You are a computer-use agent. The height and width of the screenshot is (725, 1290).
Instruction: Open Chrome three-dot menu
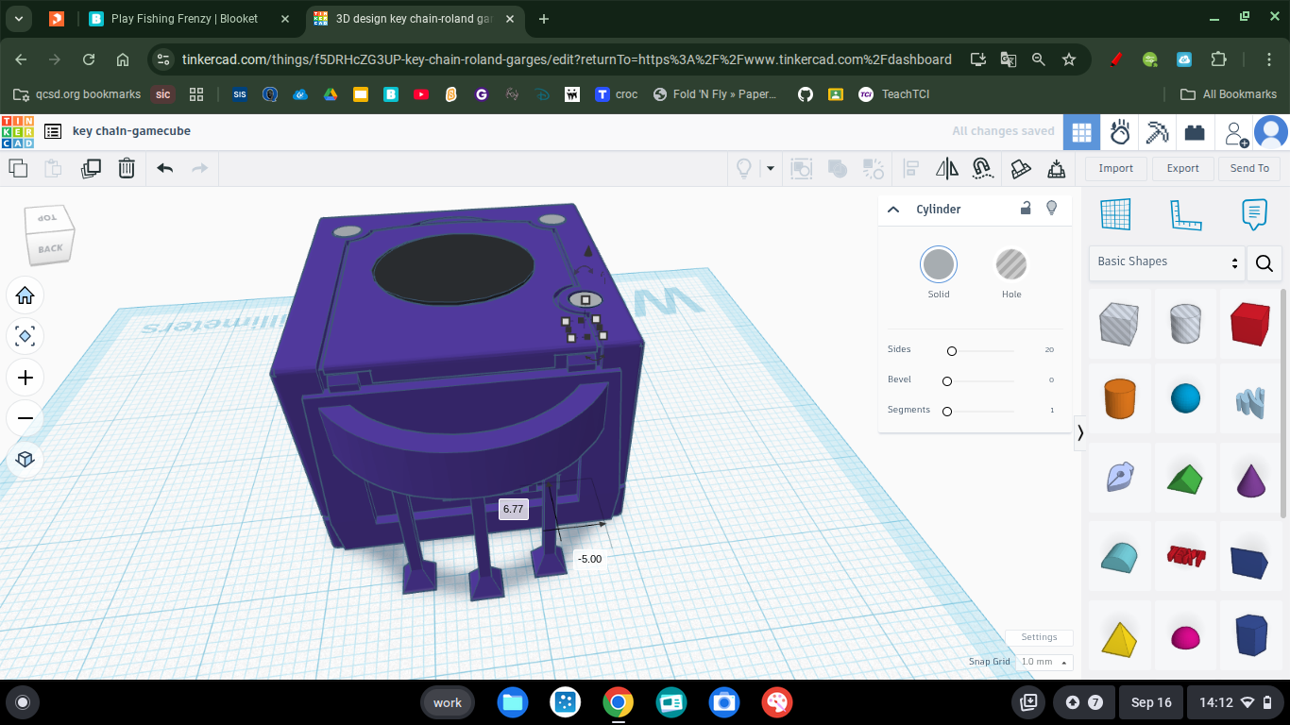1269,59
